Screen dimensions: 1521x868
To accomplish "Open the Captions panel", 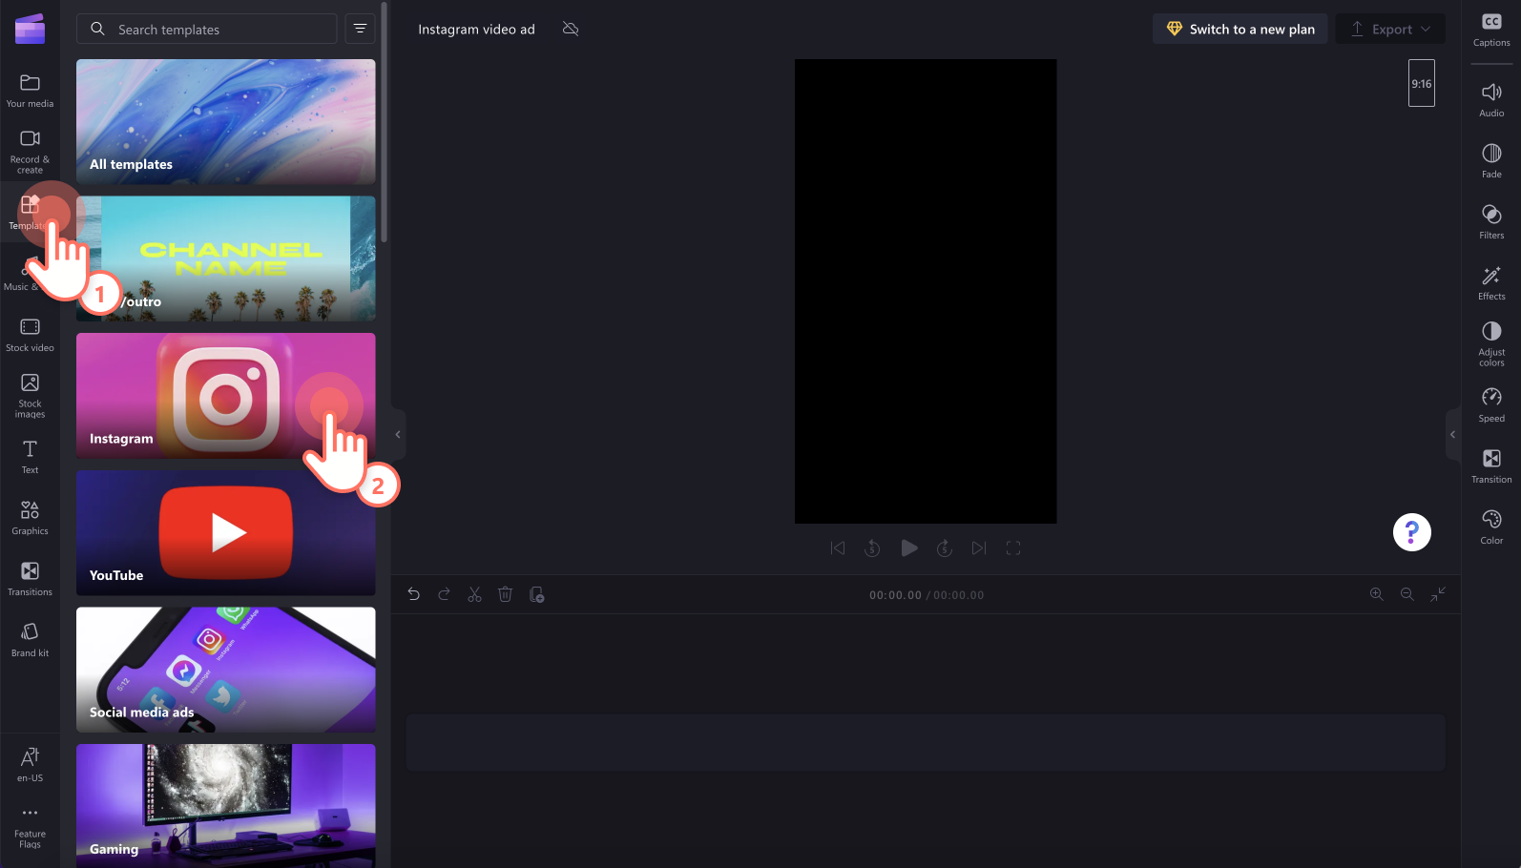I will (1491, 30).
